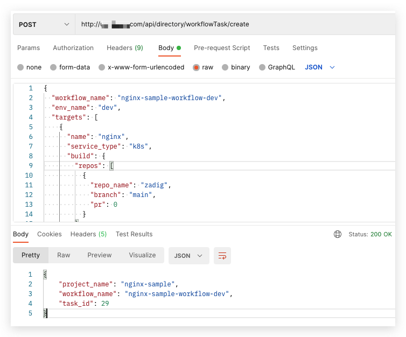Image resolution: width=406 pixels, height=337 pixels.
Task: Switch to the Params tab
Action: coord(29,48)
